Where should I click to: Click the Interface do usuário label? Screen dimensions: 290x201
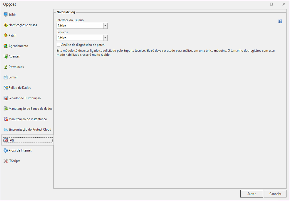[x=70, y=20]
